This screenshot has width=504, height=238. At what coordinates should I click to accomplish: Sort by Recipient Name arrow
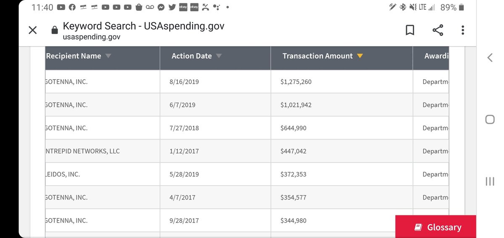tap(108, 56)
